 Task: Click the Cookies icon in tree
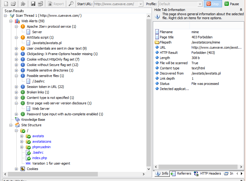point(23,169)
